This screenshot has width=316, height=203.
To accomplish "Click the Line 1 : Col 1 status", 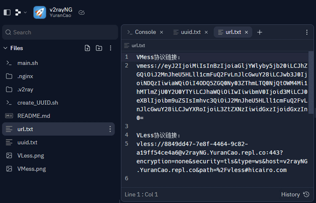I will coord(141,195).
